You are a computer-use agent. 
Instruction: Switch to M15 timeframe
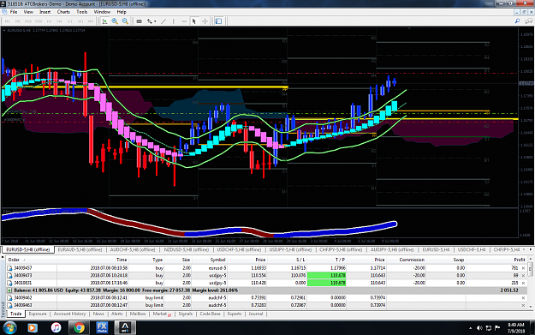[x=28, y=21]
